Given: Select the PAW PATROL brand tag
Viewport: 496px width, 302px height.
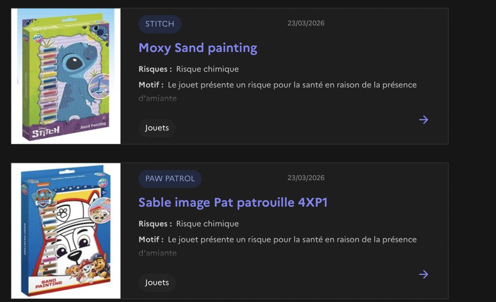Looking at the screenshot, I should 170,179.
